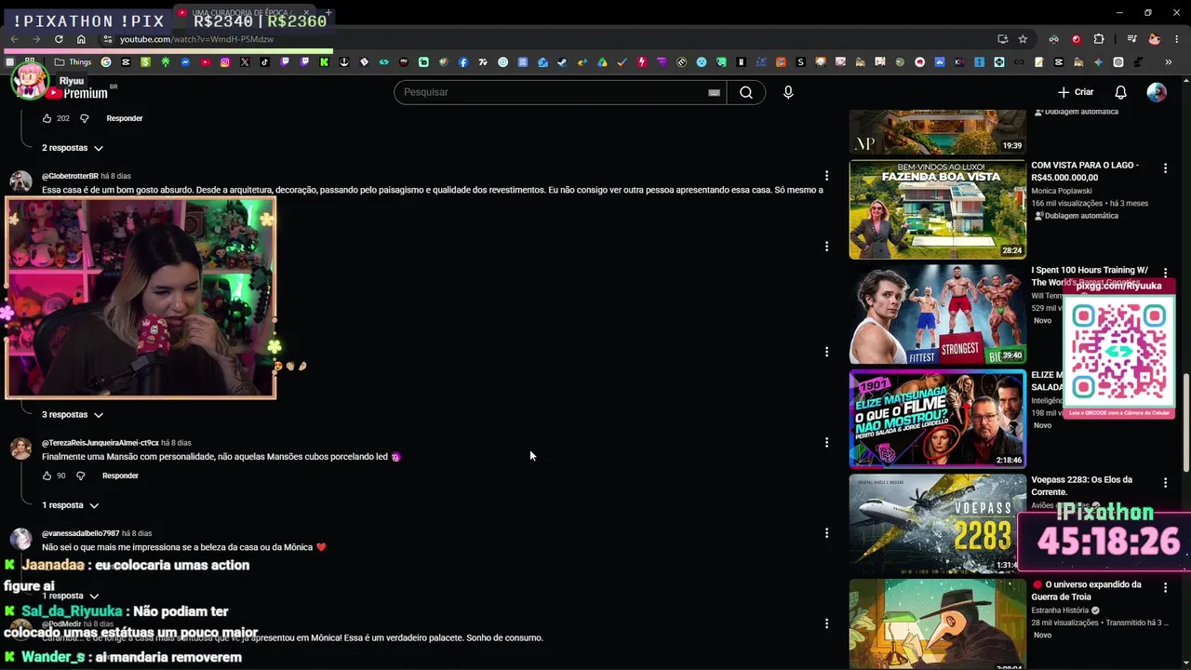Open the browser media controls icon

click(1131, 39)
